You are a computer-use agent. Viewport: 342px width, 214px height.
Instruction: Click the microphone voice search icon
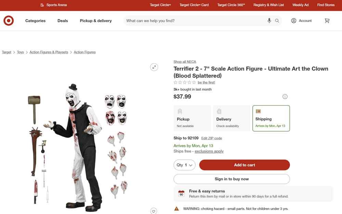coord(269,21)
